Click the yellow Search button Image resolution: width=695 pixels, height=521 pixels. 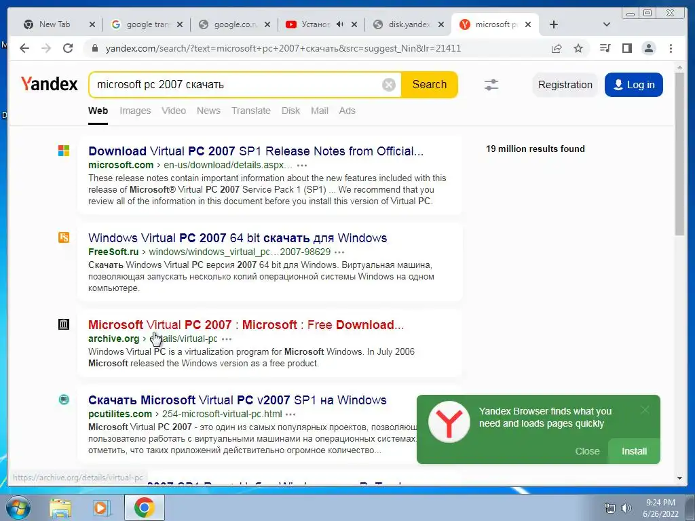429,85
